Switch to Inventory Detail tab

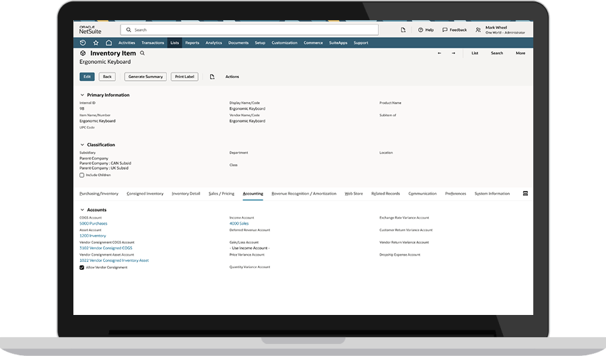(x=186, y=194)
